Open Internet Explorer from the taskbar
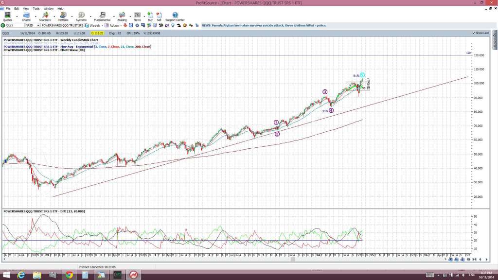Screen dimensions: 498x280 (21, 275)
